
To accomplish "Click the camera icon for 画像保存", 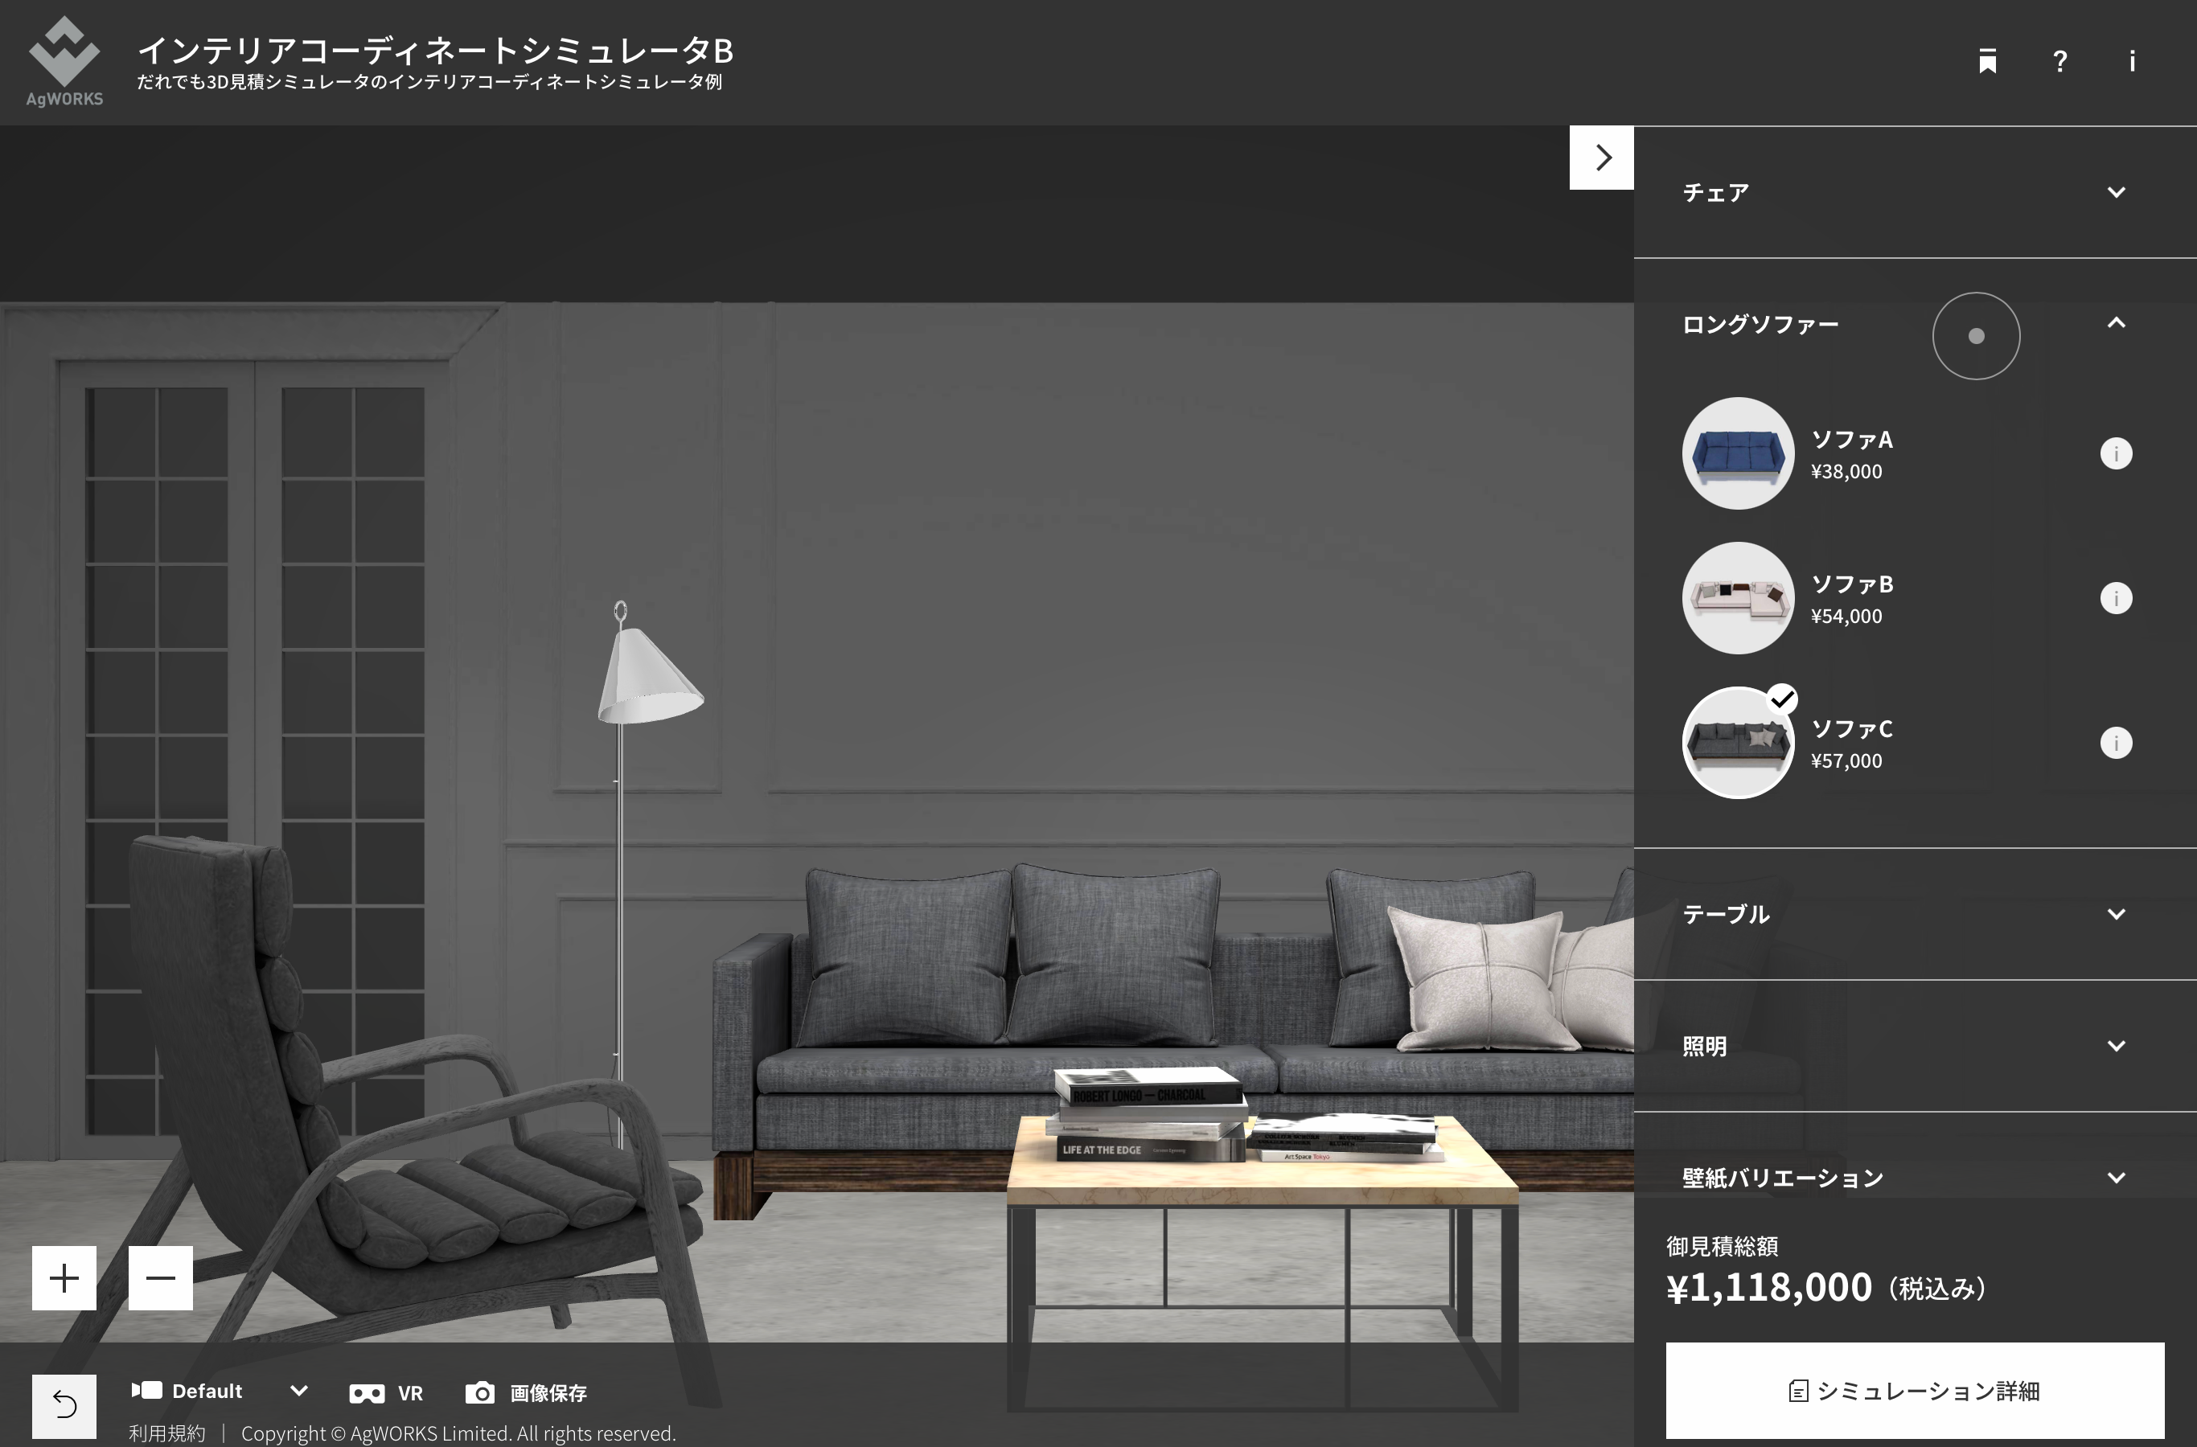I will (479, 1392).
